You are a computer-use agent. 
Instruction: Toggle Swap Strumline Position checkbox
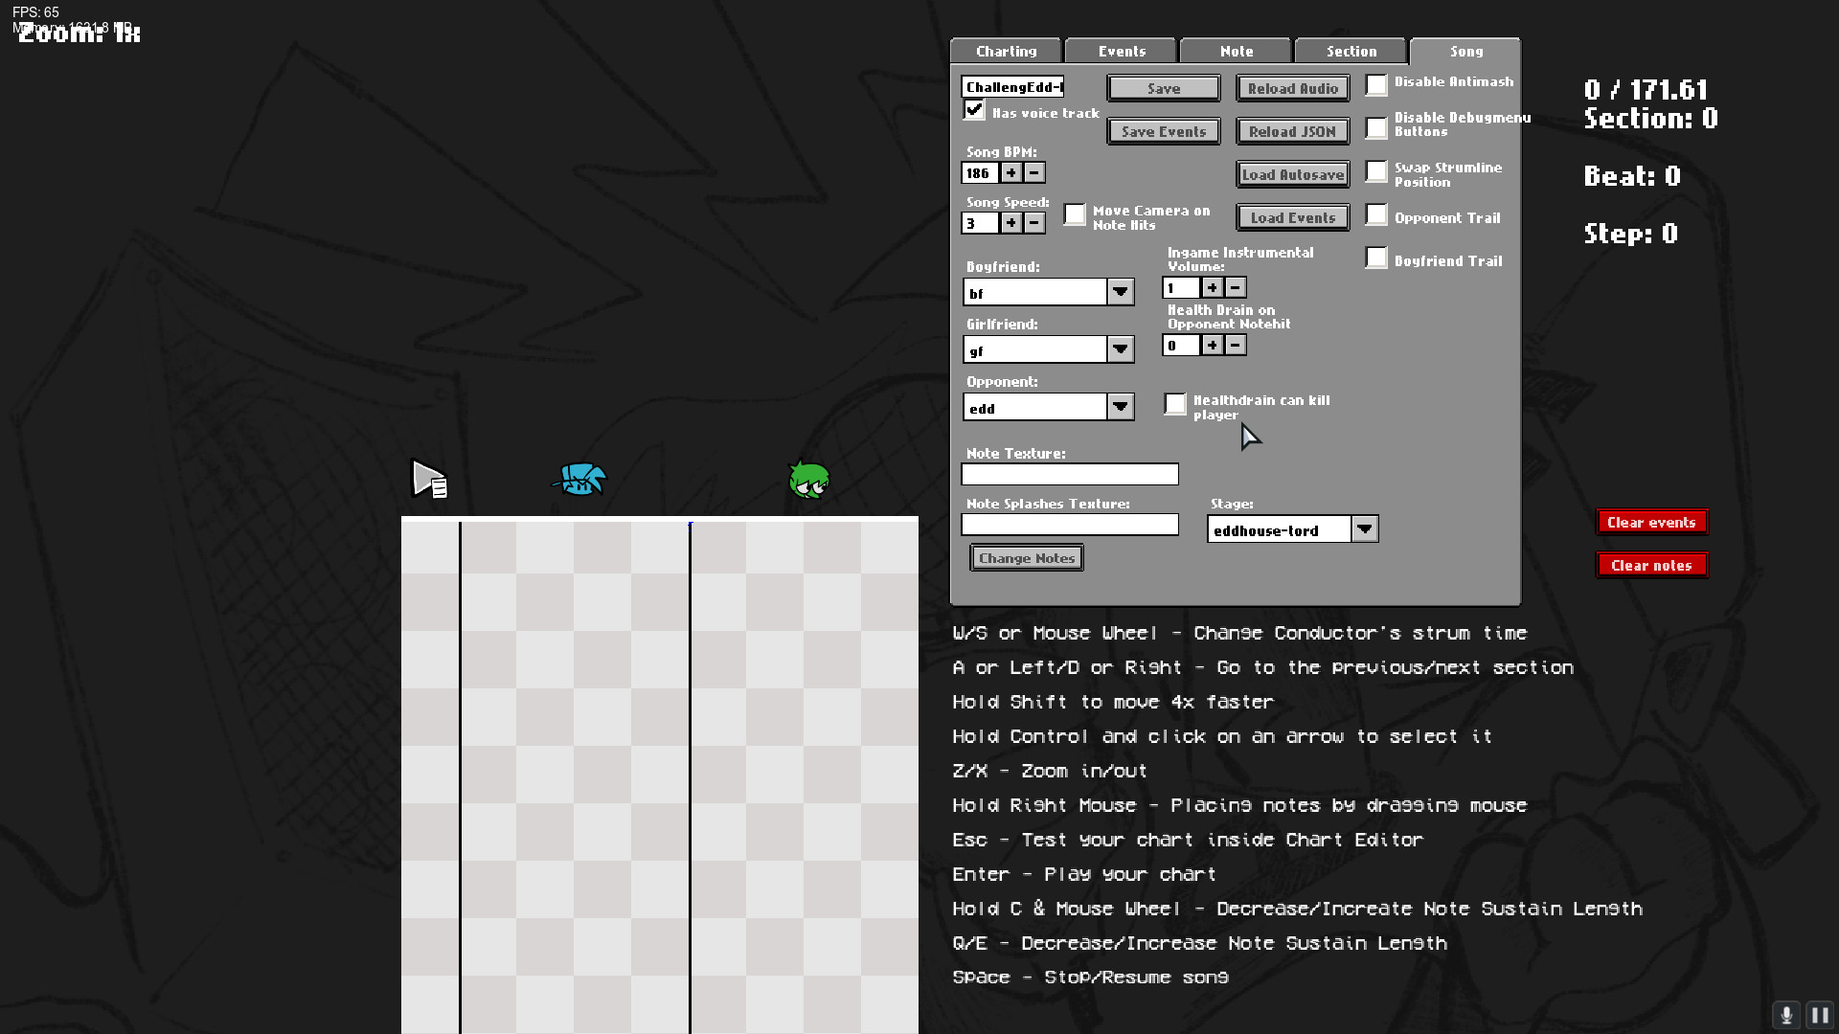coord(1376,171)
